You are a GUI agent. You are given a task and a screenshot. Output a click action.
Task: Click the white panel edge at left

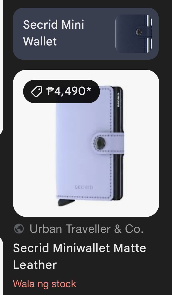tap(1, 64)
